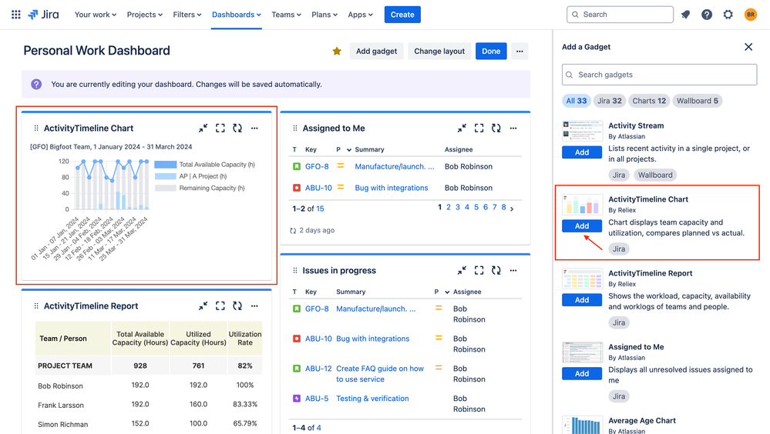Open ActivityTimeline Report gadget more menu
The width and height of the screenshot is (770, 434).
[x=254, y=306]
